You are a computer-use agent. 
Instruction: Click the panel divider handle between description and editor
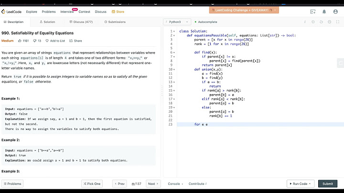[162, 91]
